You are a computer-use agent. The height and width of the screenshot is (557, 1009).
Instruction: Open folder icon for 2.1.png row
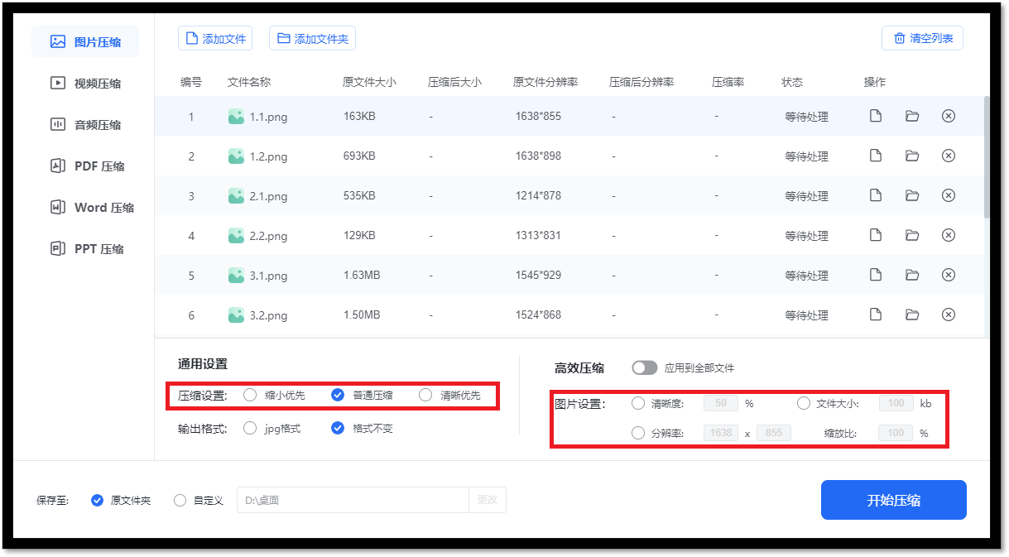coord(912,195)
